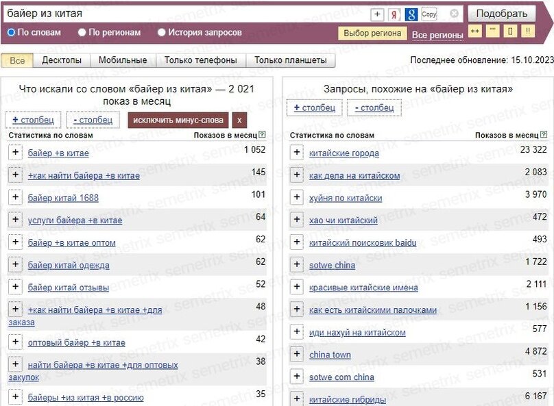This screenshot has width=554, height=406.
Task: Open the query in Google search
Action: 411,14
